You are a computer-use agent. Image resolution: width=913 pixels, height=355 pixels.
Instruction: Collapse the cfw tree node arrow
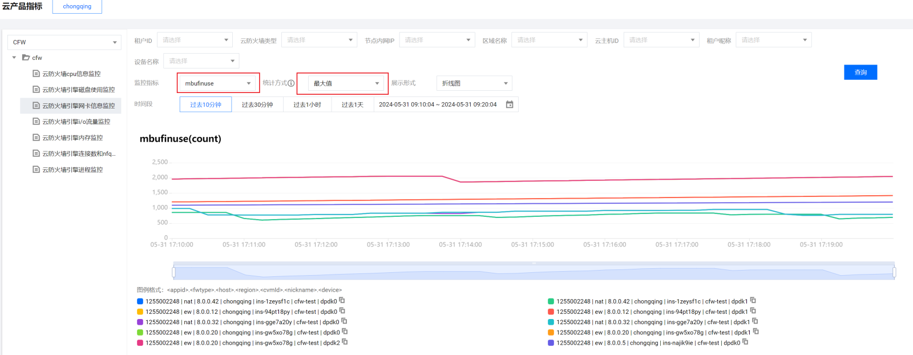tap(14, 58)
